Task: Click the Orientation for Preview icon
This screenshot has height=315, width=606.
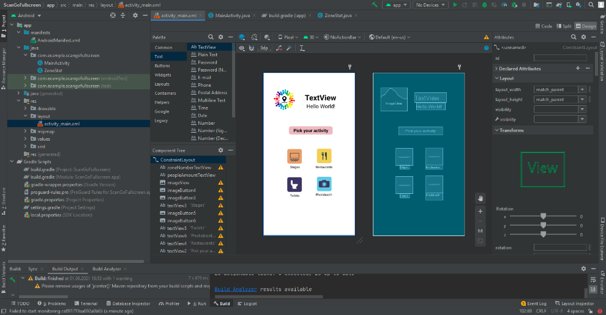Action: coord(255,37)
